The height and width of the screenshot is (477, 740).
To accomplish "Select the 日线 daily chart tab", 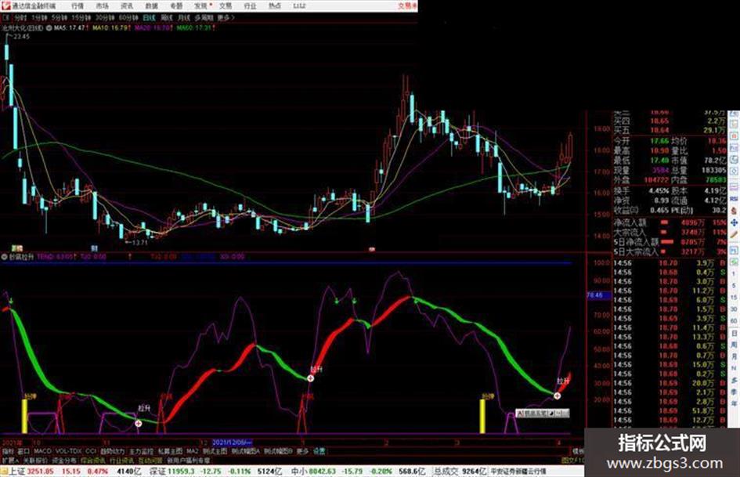I will (149, 18).
